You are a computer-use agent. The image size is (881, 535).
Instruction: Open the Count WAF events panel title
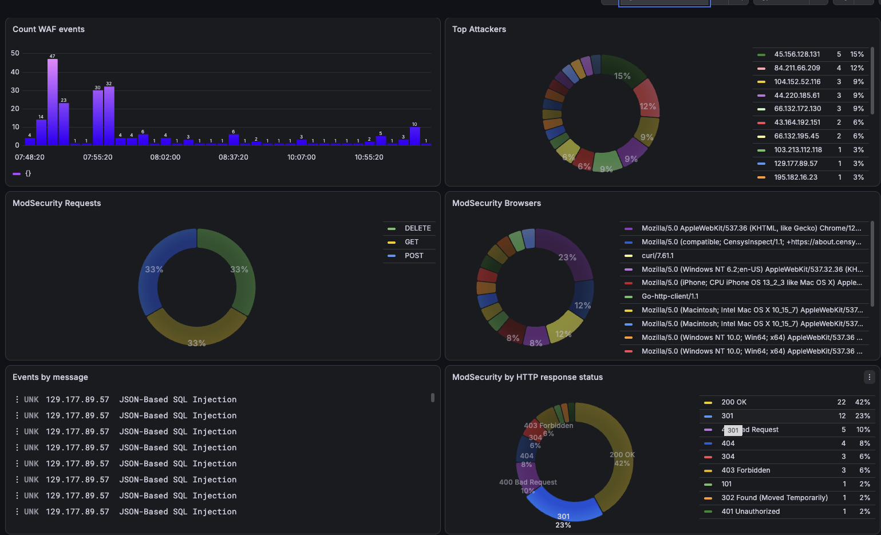click(x=49, y=29)
